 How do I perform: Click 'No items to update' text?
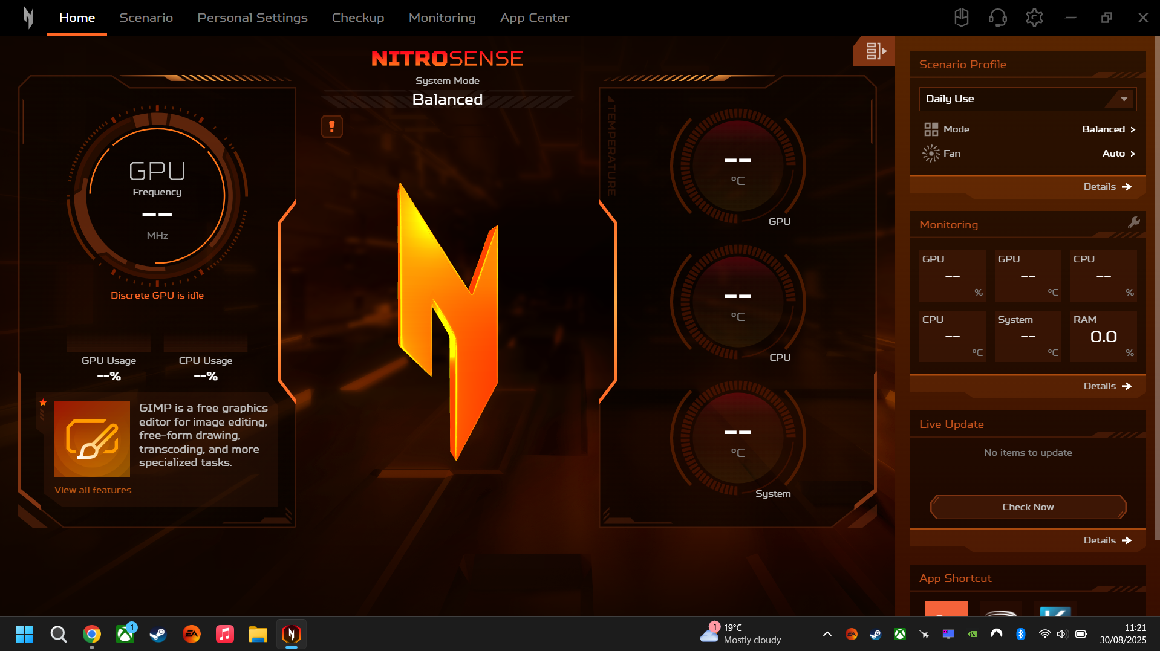1028,453
